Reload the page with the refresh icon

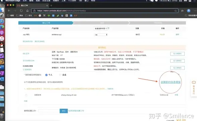tap(21, 11)
